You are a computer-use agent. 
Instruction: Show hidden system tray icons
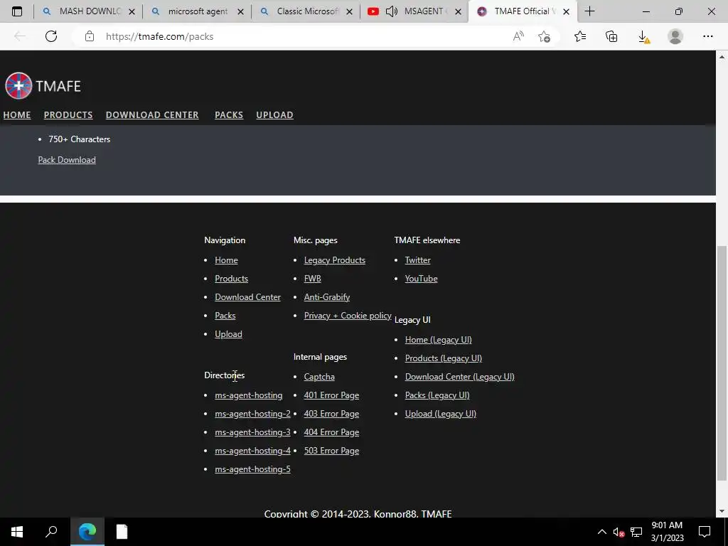(601, 532)
